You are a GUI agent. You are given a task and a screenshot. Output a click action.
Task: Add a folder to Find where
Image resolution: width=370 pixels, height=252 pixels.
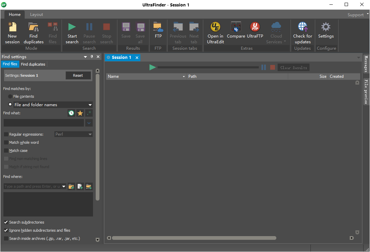[x=71, y=186]
